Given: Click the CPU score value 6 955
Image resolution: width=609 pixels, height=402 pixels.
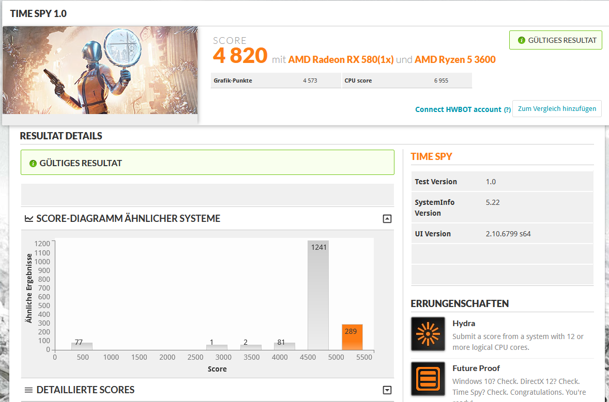Looking at the screenshot, I should click(x=441, y=81).
